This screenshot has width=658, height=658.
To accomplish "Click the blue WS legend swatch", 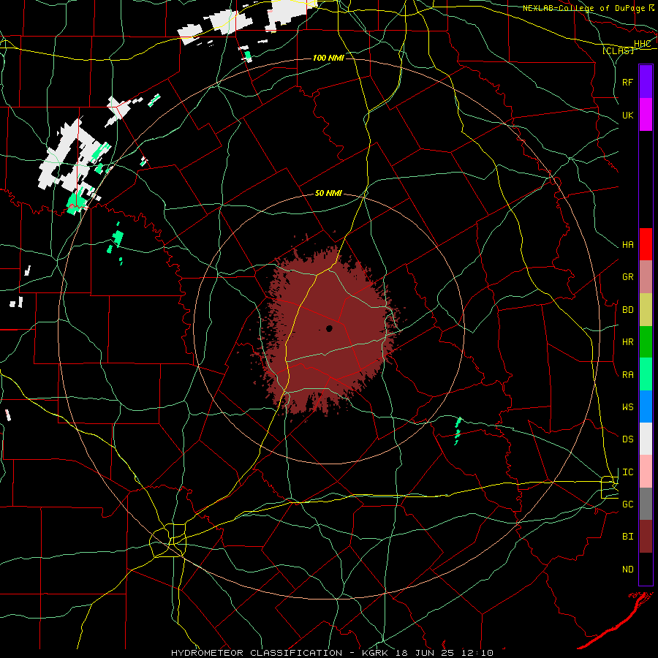I will click(x=646, y=406).
